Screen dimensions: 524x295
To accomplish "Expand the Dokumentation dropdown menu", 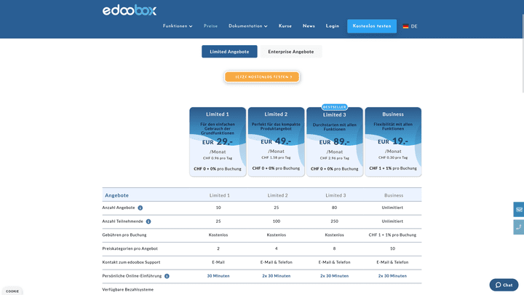I will 247,26.
